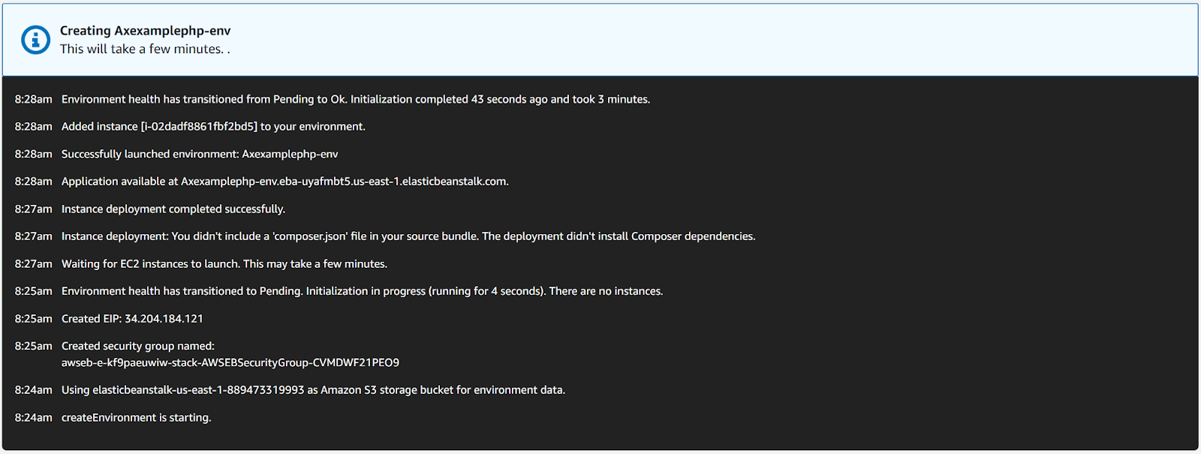The image size is (1201, 454).
Task: Click the Added instance event entry
Action: pyautogui.click(x=212, y=126)
